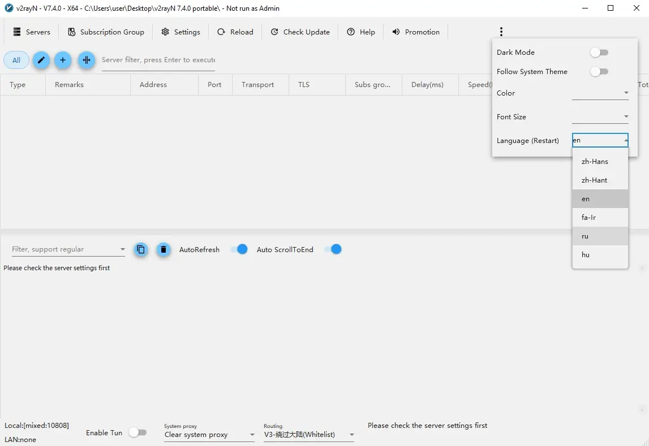
Task: Turn on Follow System Theme switch
Action: click(x=599, y=72)
